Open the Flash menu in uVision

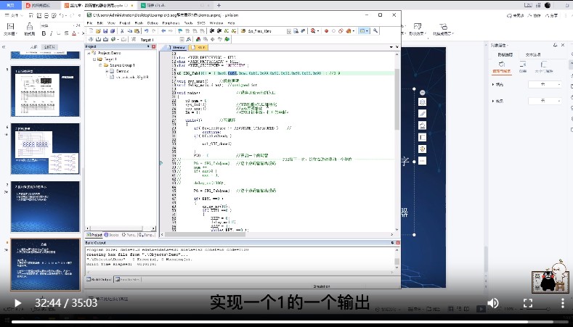[x=139, y=23]
